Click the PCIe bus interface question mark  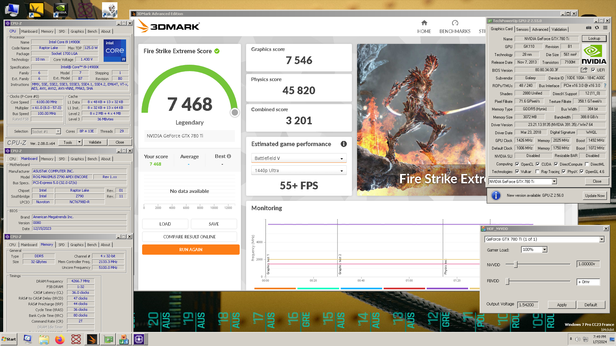[605, 86]
